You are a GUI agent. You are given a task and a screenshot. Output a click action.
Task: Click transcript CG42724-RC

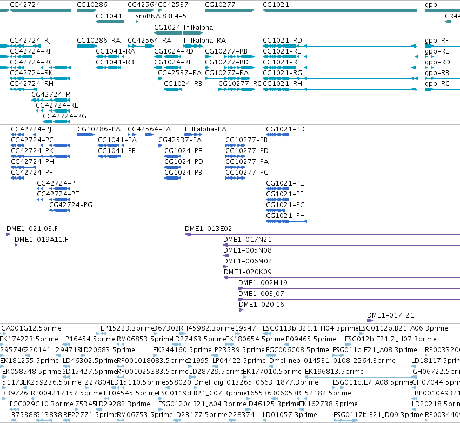point(31,62)
